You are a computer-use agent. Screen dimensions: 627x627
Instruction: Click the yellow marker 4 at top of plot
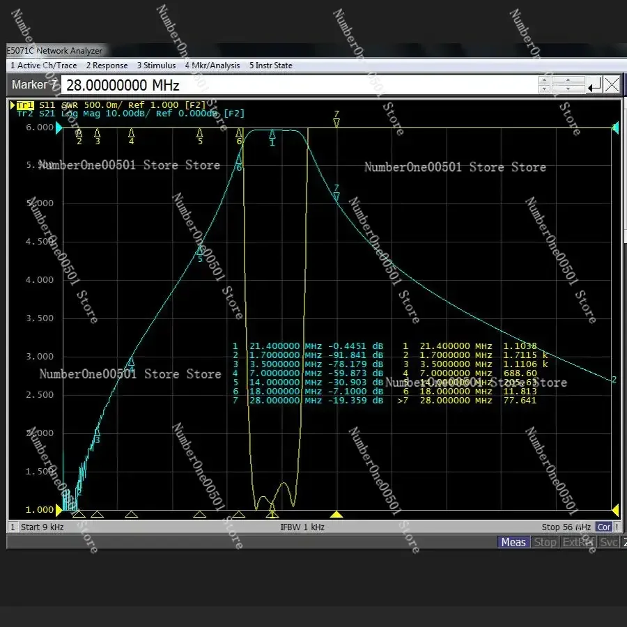point(131,137)
